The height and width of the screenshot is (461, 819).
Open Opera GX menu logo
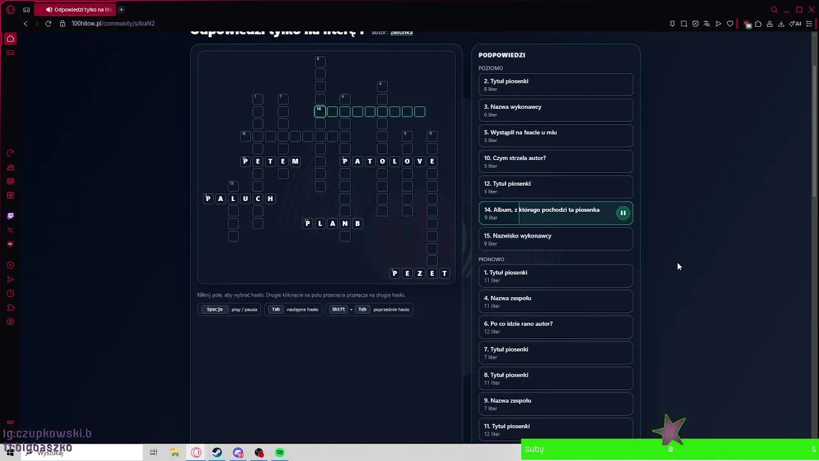pyautogui.click(x=10, y=10)
